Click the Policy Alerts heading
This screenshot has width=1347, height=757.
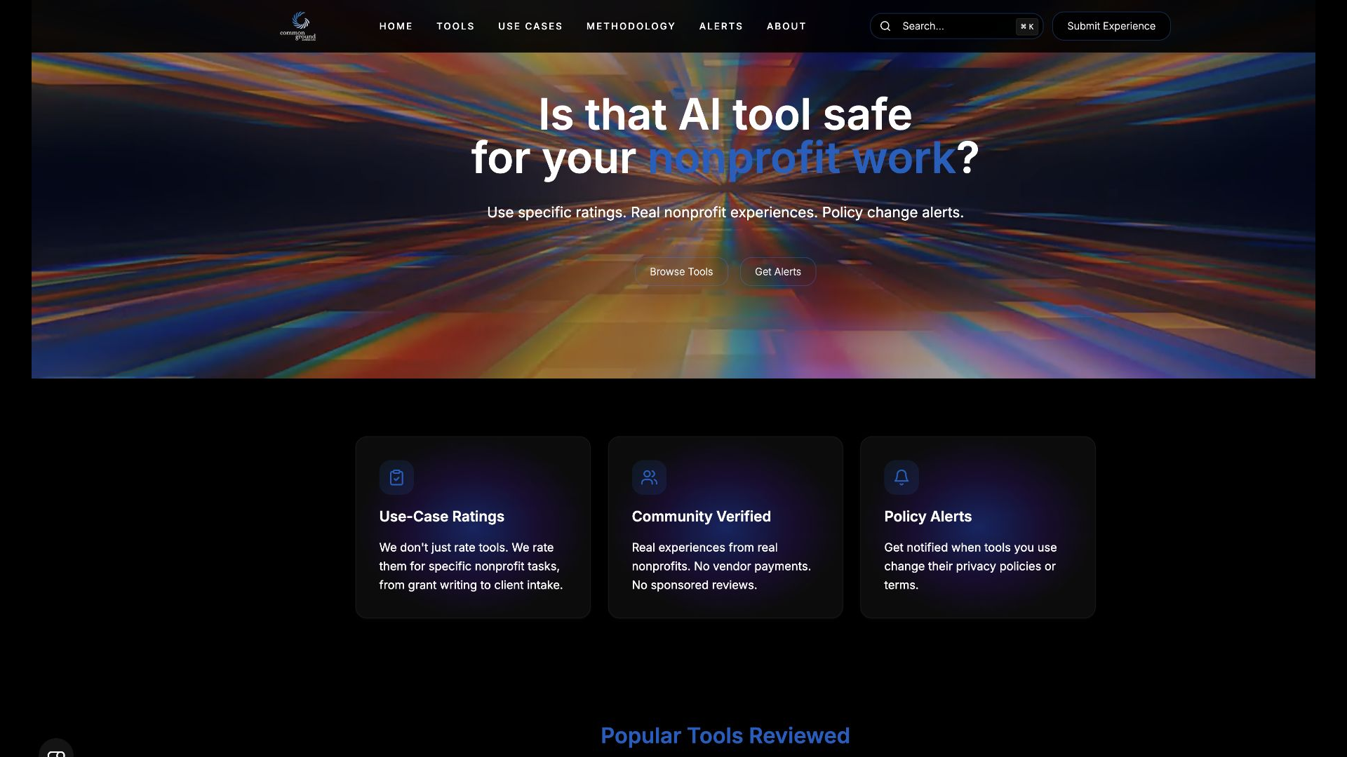click(928, 517)
